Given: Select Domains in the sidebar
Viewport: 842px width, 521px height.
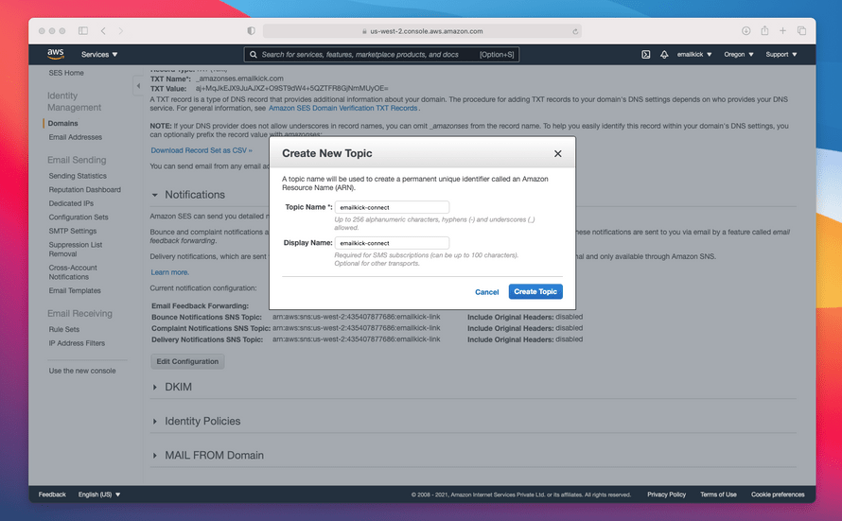Looking at the screenshot, I should 62,124.
